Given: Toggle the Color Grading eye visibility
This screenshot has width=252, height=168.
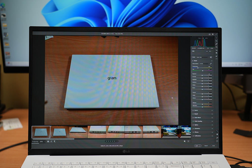Looking at the screenshot, I should [212, 121].
